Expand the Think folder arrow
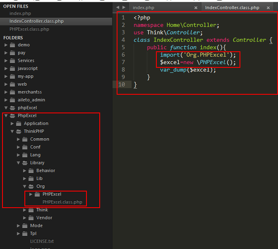The width and height of the screenshot is (278, 249). coord(24,210)
